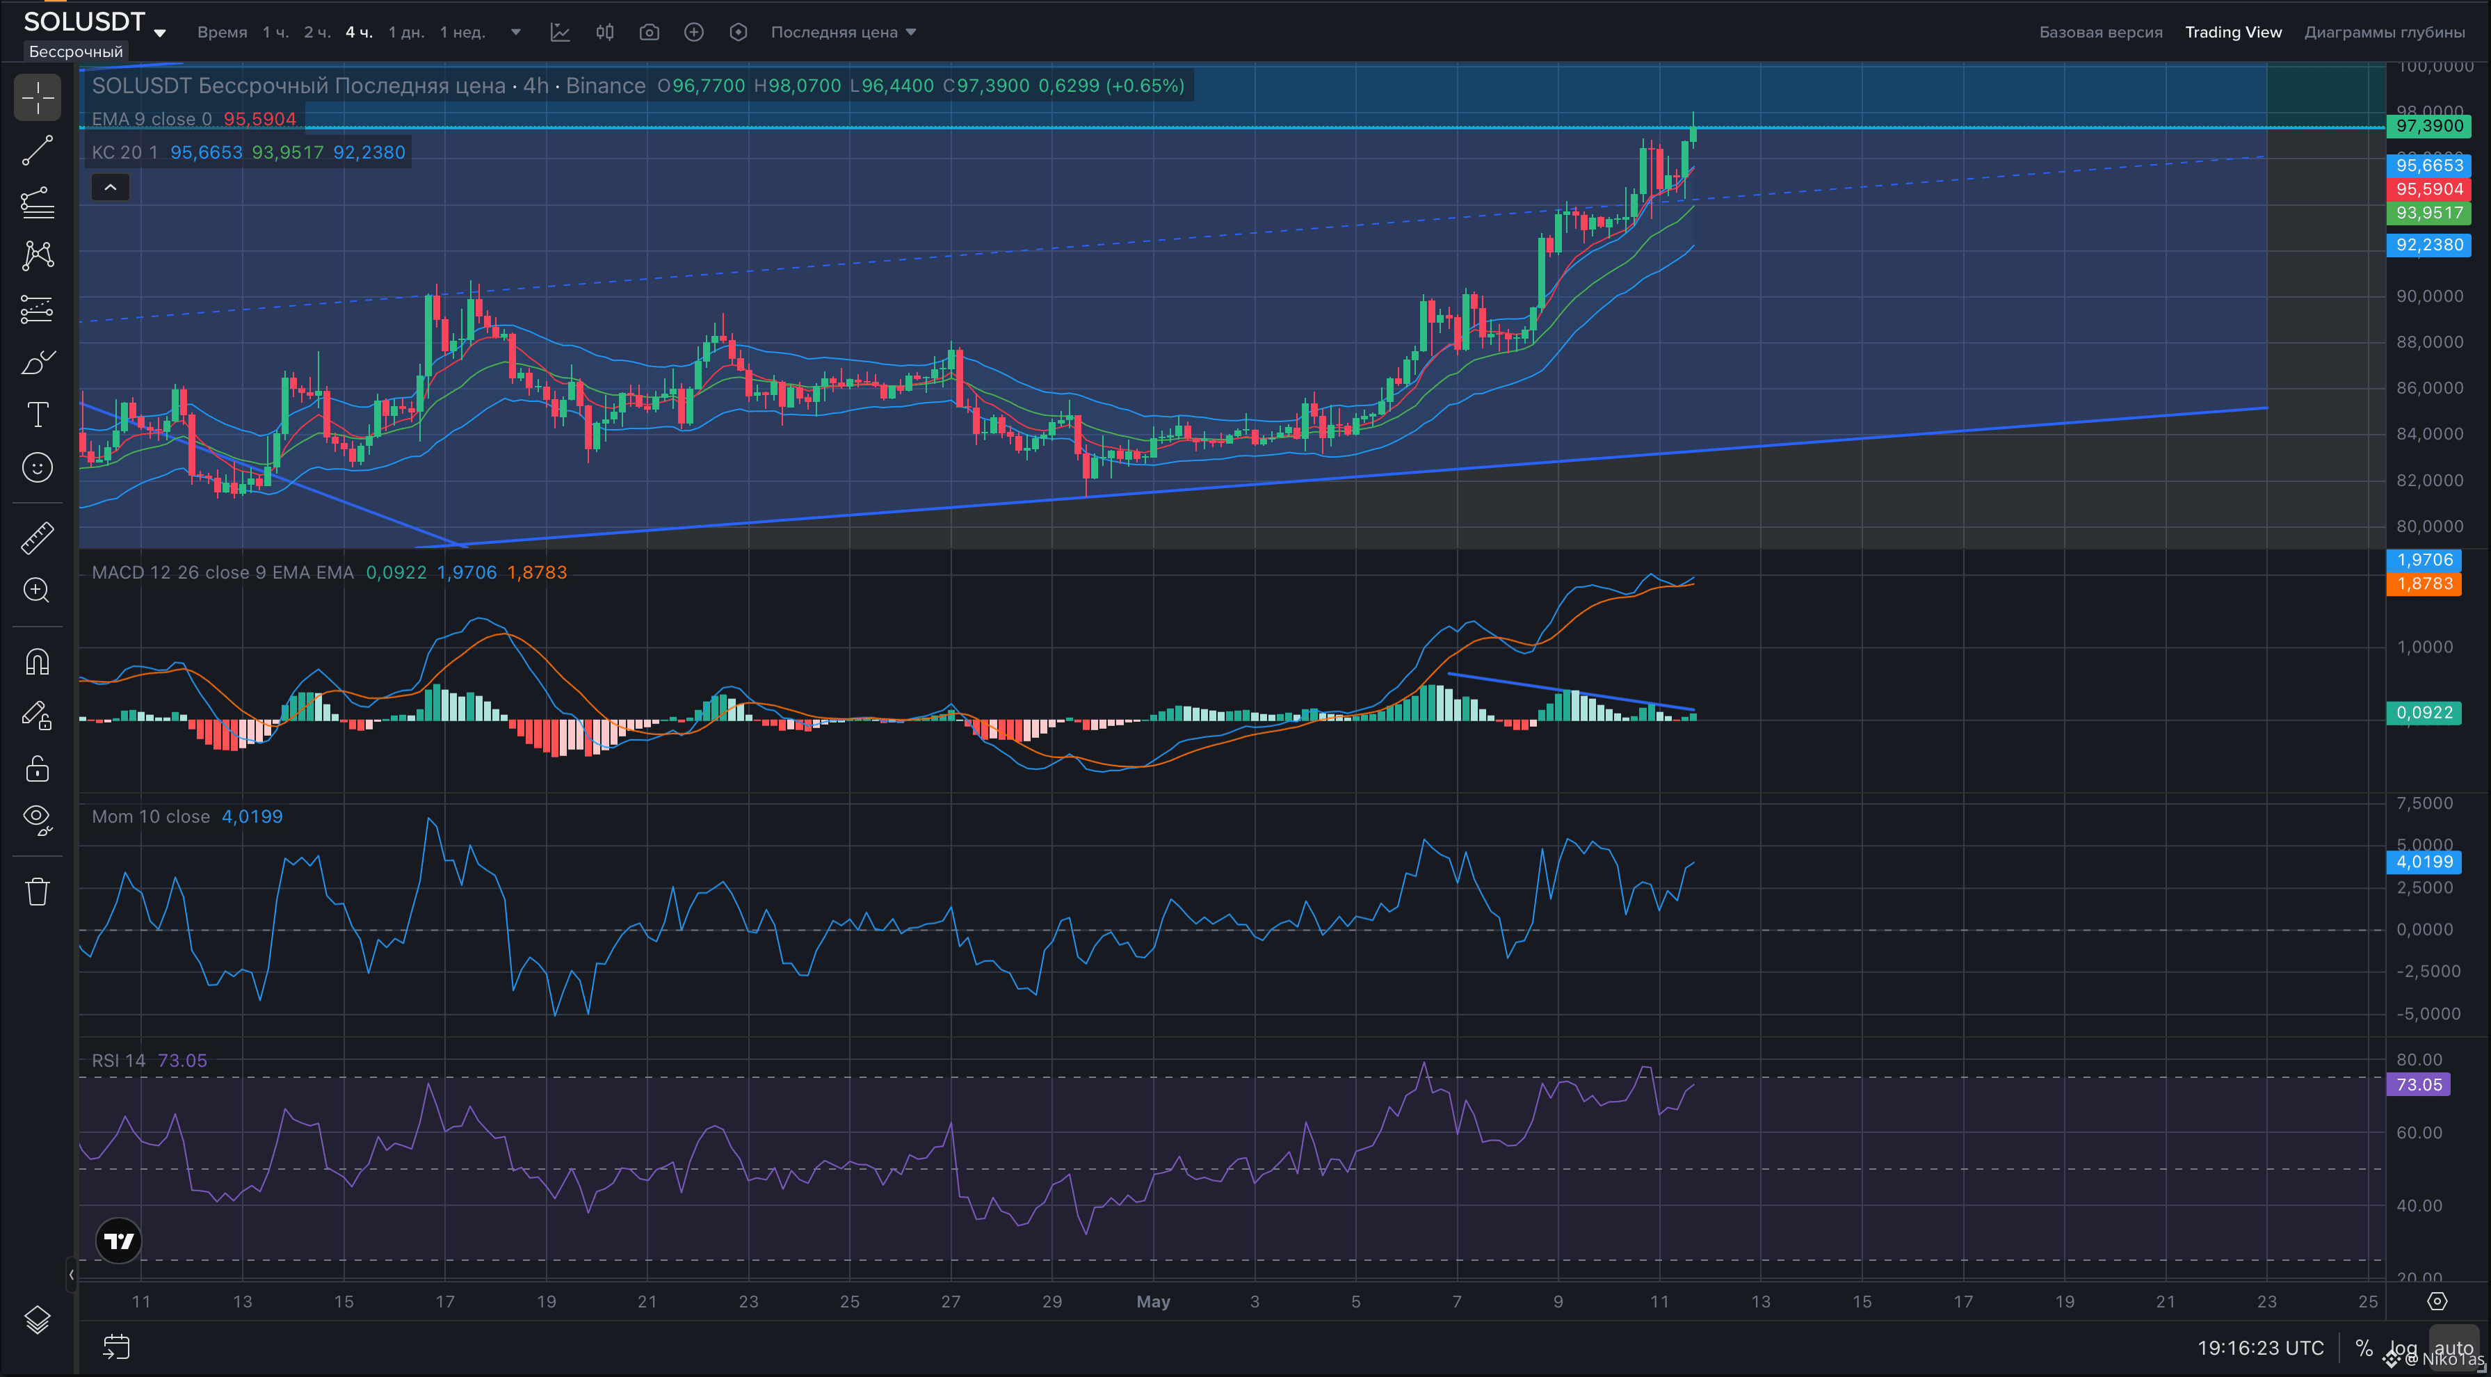Image resolution: width=2491 pixels, height=1377 pixels.
Task: Toggle magnet mode on
Action: (x=38, y=662)
